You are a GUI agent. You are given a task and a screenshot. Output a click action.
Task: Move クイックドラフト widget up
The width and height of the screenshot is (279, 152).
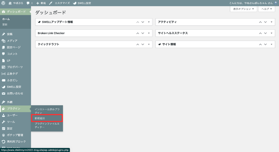[138, 44]
